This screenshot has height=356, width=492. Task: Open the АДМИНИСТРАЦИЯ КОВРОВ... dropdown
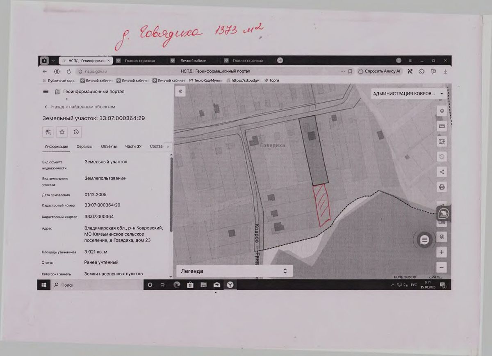(x=408, y=94)
